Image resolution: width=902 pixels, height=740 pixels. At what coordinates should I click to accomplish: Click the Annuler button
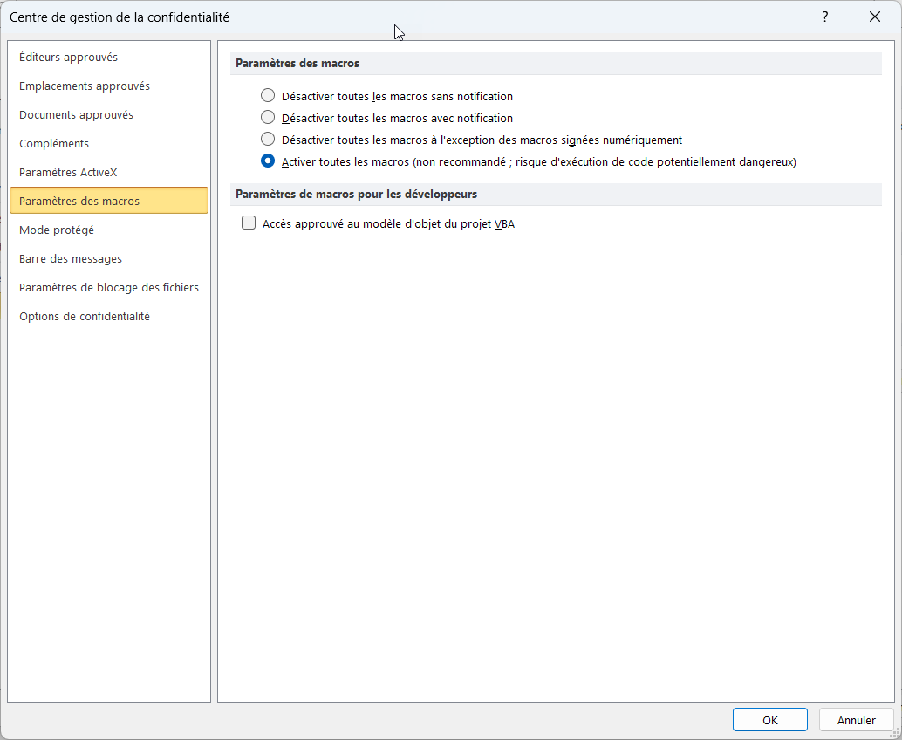[856, 720]
